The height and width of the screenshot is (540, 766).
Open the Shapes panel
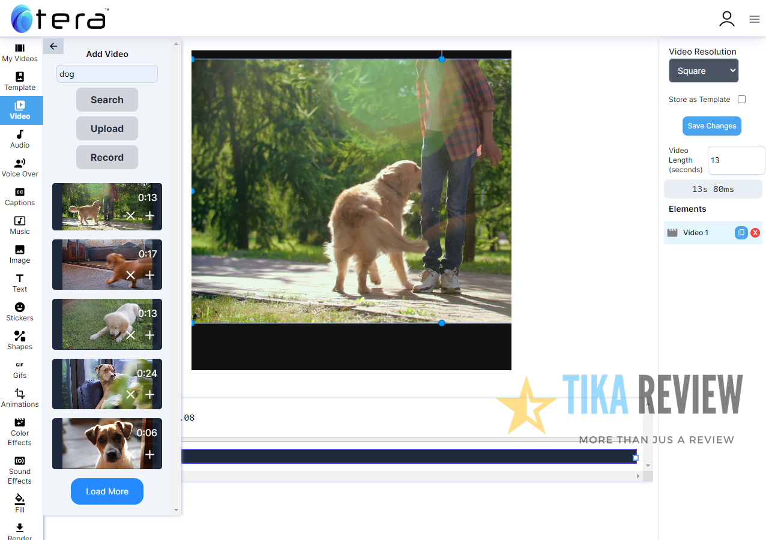coord(20,340)
